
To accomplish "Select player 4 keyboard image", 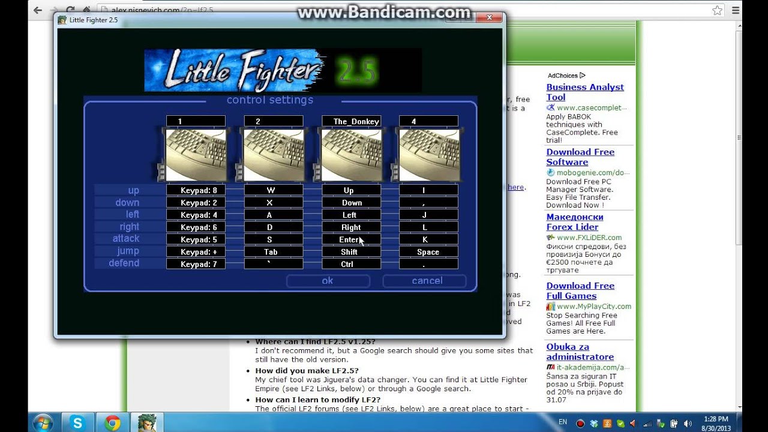I will (429, 155).
